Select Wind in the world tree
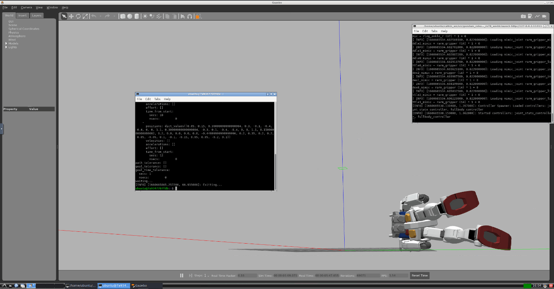This screenshot has height=289, width=554. click(x=12, y=39)
